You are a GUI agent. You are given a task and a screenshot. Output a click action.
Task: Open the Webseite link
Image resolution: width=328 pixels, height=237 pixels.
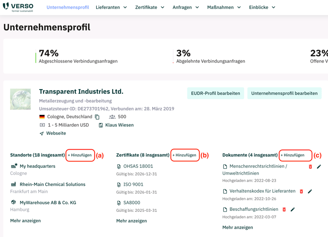click(56, 133)
